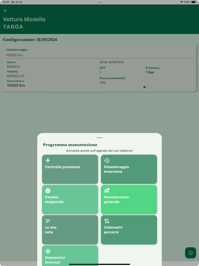Tap the notes lines icon on Le mie note
199x266 pixels.
click(x=48, y=221)
